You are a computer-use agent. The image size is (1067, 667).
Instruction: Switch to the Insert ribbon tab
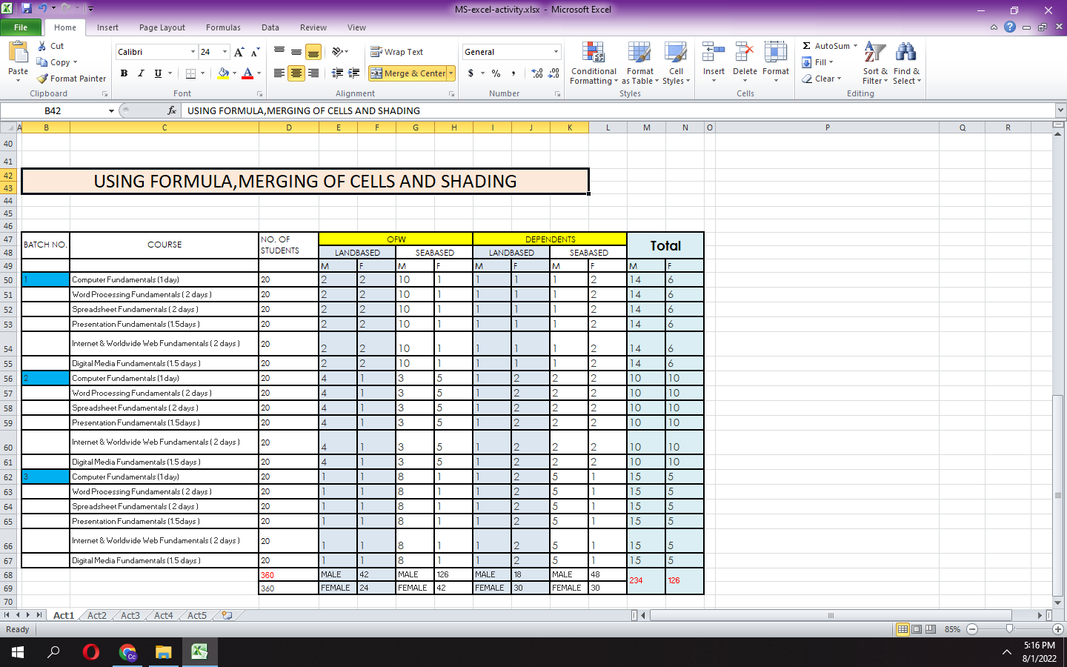click(107, 27)
